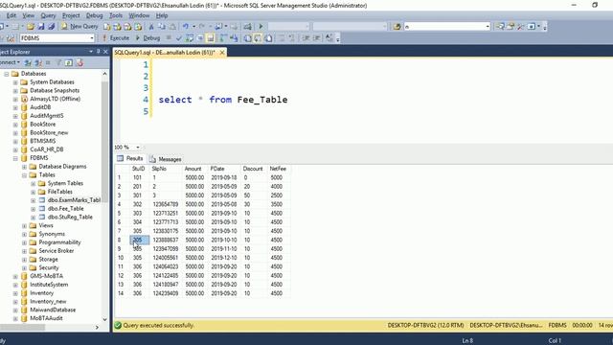
Task: Click the Change Connection icon
Action: point(11,38)
